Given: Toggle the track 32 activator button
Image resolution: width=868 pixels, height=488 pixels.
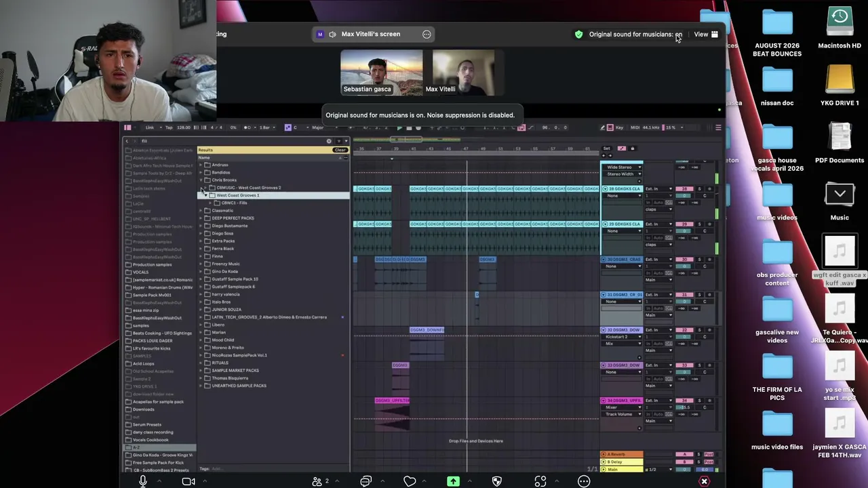Looking at the screenshot, I should (684, 330).
